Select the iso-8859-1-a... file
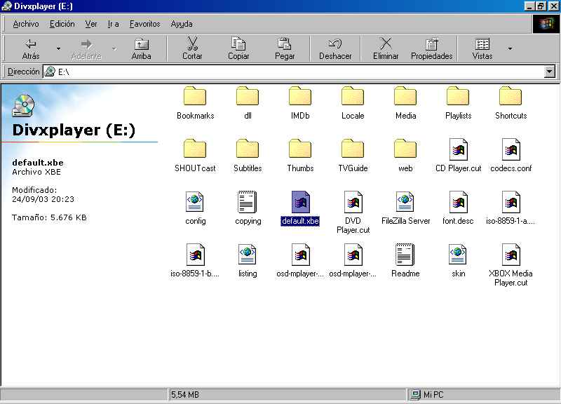 (511, 208)
